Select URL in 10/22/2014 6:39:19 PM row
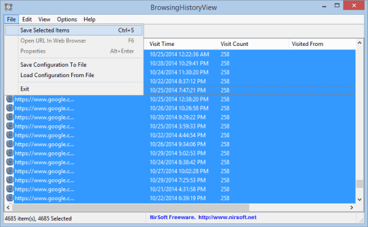 pos(44,198)
